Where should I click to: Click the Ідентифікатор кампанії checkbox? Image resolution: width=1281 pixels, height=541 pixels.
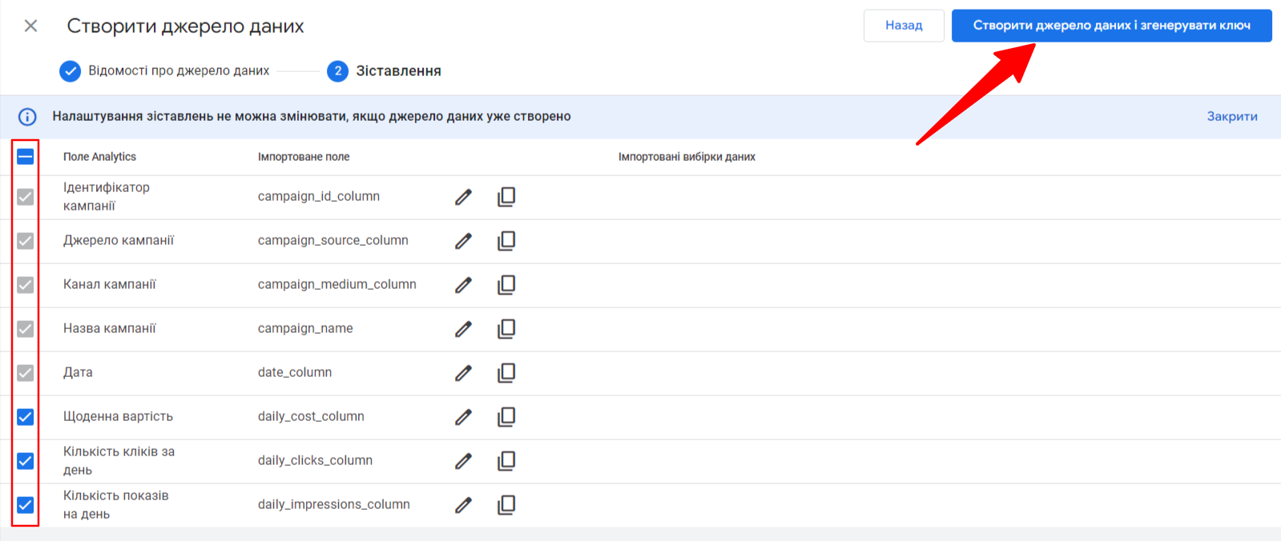click(x=26, y=197)
